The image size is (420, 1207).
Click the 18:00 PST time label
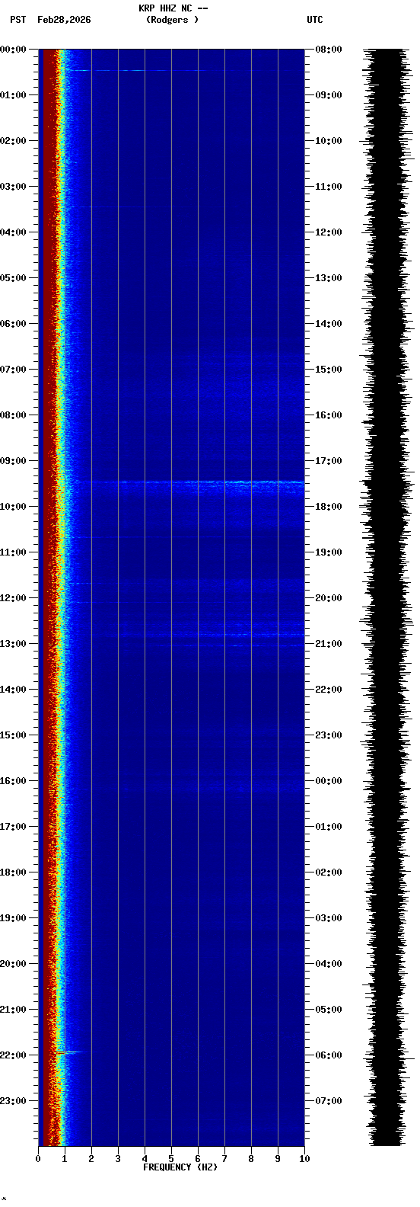[x=13, y=872]
